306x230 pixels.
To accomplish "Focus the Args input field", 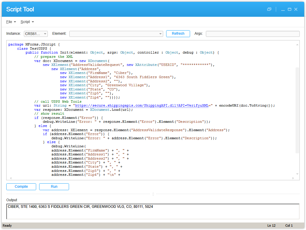I will point(253,34).
